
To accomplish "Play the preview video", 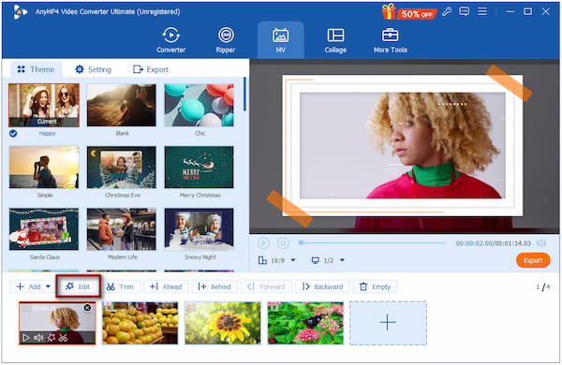I will [x=263, y=243].
